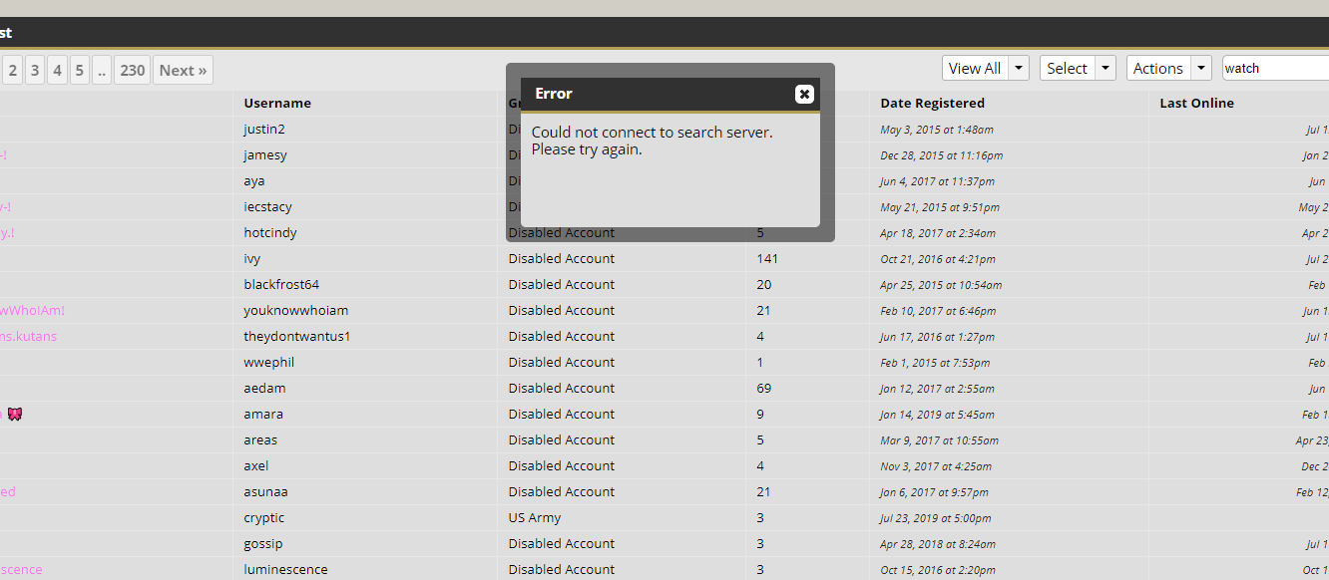Open justin2's user profile

click(x=263, y=129)
